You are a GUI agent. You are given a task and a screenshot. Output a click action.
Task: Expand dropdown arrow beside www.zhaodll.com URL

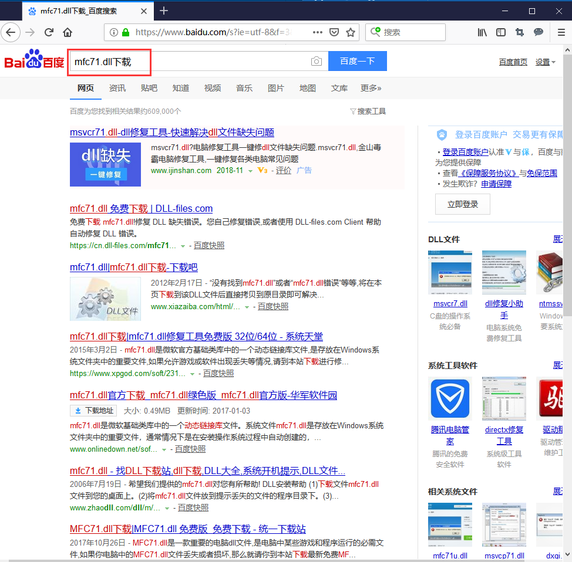(x=167, y=509)
